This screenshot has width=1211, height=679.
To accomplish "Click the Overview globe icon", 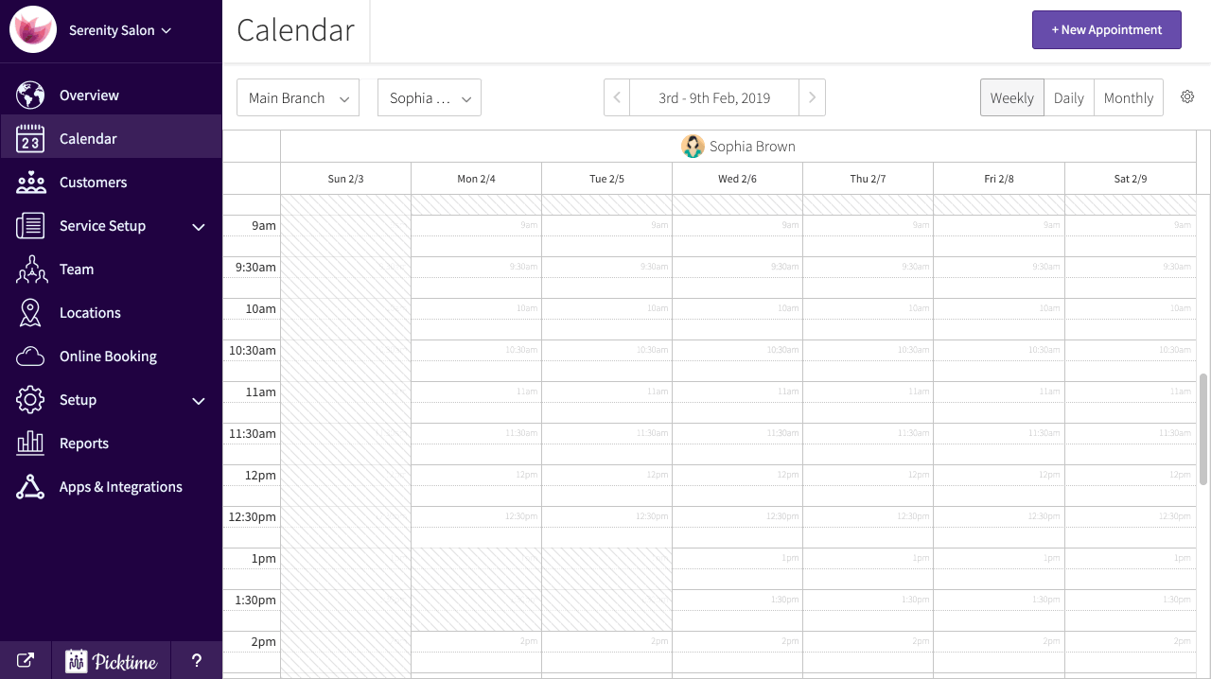I will (30, 96).
